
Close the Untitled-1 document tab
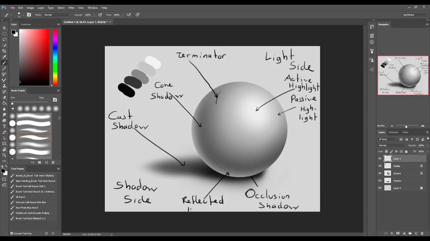pyautogui.click(x=110, y=22)
